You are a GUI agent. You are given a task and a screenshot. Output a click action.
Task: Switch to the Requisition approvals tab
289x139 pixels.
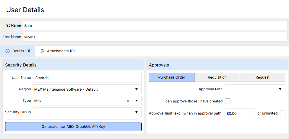(x=217, y=77)
